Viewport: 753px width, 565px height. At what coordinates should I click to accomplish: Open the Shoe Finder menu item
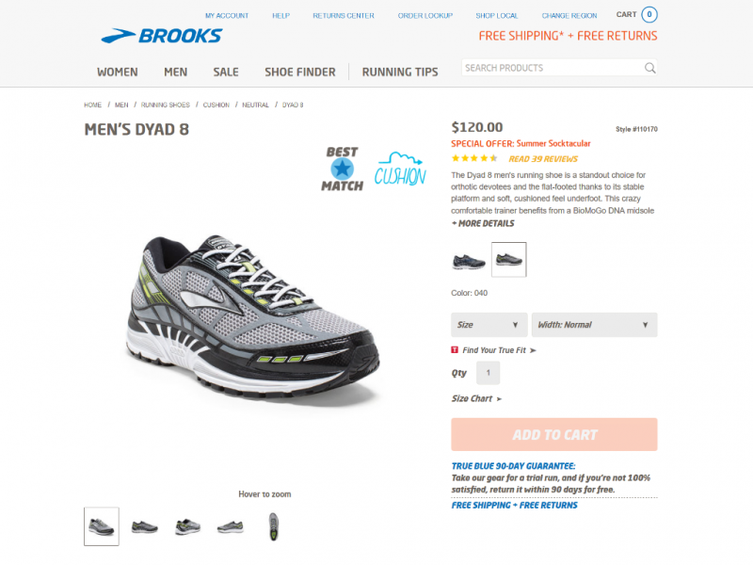point(300,73)
